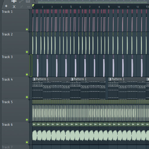This screenshot has width=149, height=149.
Task: Click the dimmed S-curve icon
Action: coord(21,7)
